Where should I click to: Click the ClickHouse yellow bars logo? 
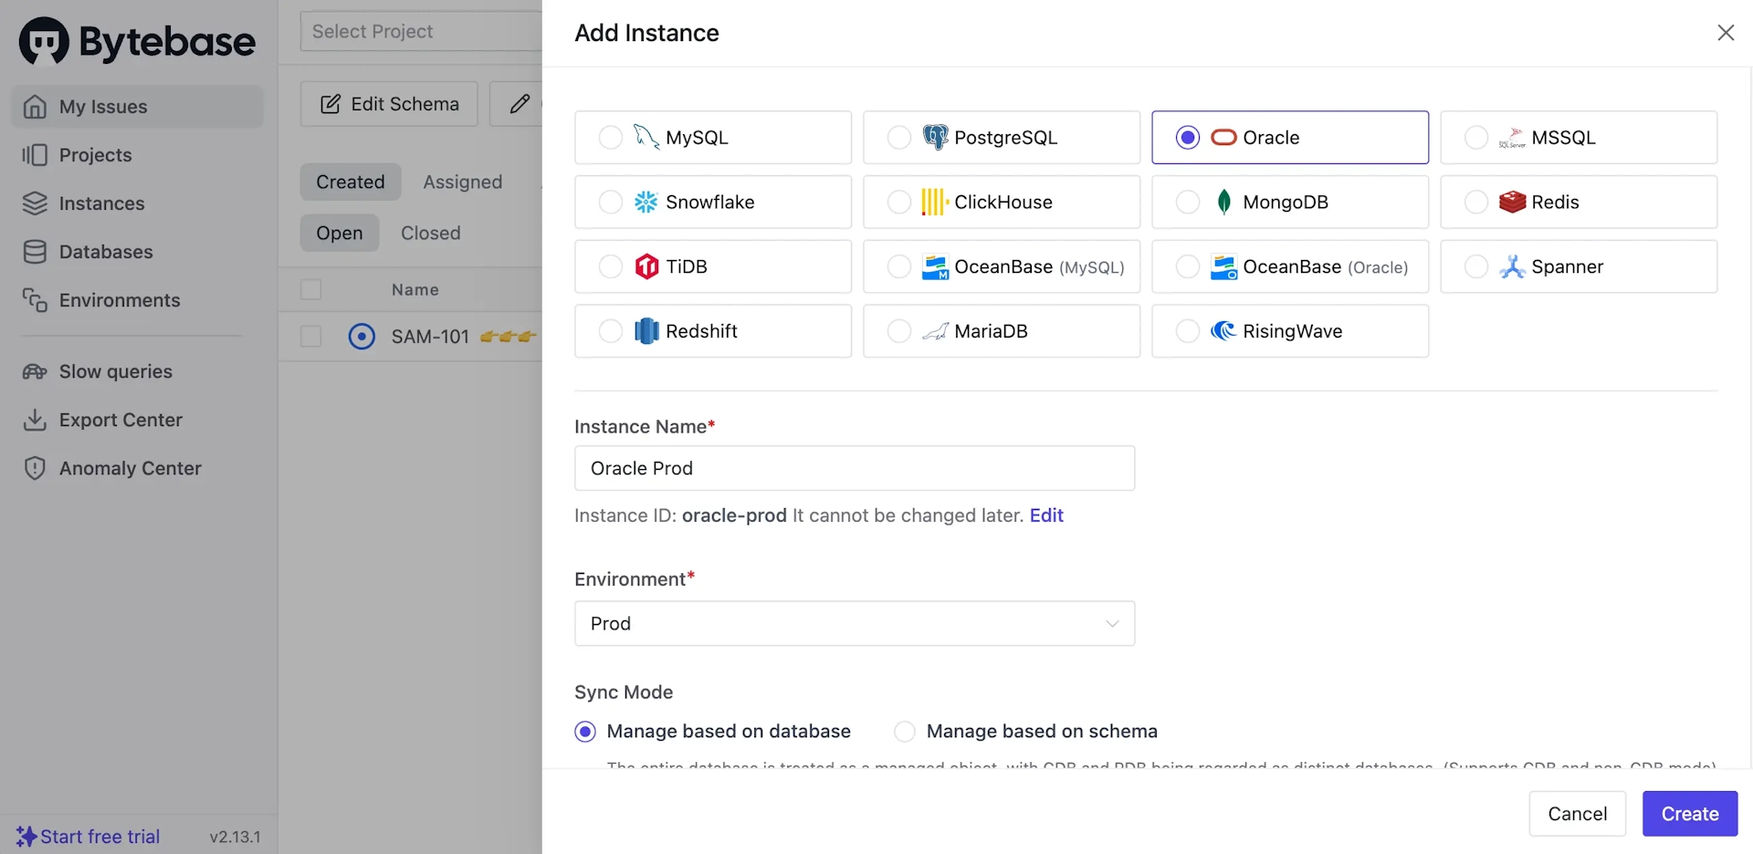(935, 203)
